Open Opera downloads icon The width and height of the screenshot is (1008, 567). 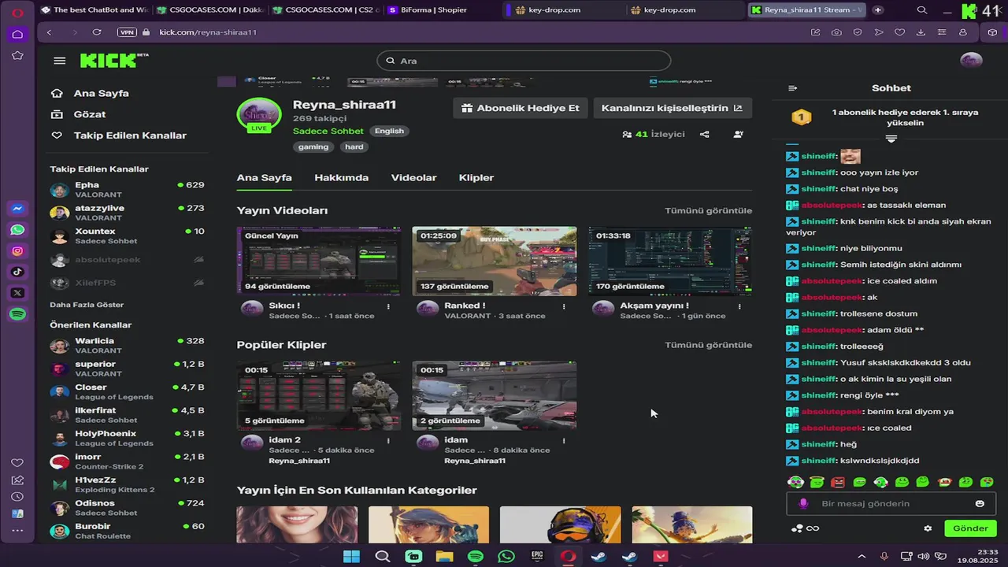[x=921, y=32]
